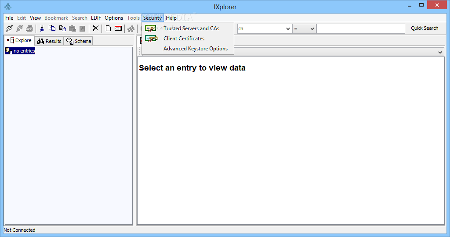
Task: Click the Rename entry icon in toolbar
Action: point(118,28)
